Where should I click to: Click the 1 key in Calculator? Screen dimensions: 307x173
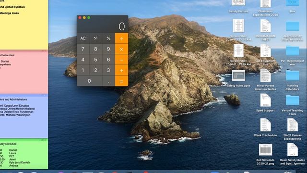point(83,70)
